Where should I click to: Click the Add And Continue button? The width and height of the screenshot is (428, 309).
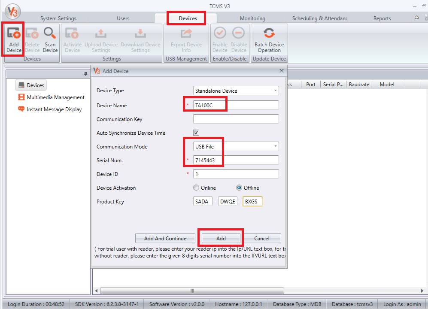[165, 238]
